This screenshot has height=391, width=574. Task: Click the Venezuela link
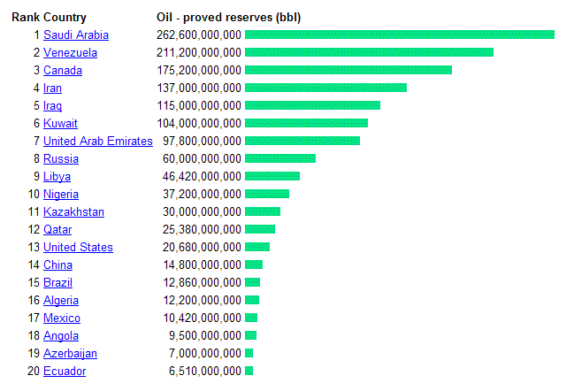[x=70, y=53]
